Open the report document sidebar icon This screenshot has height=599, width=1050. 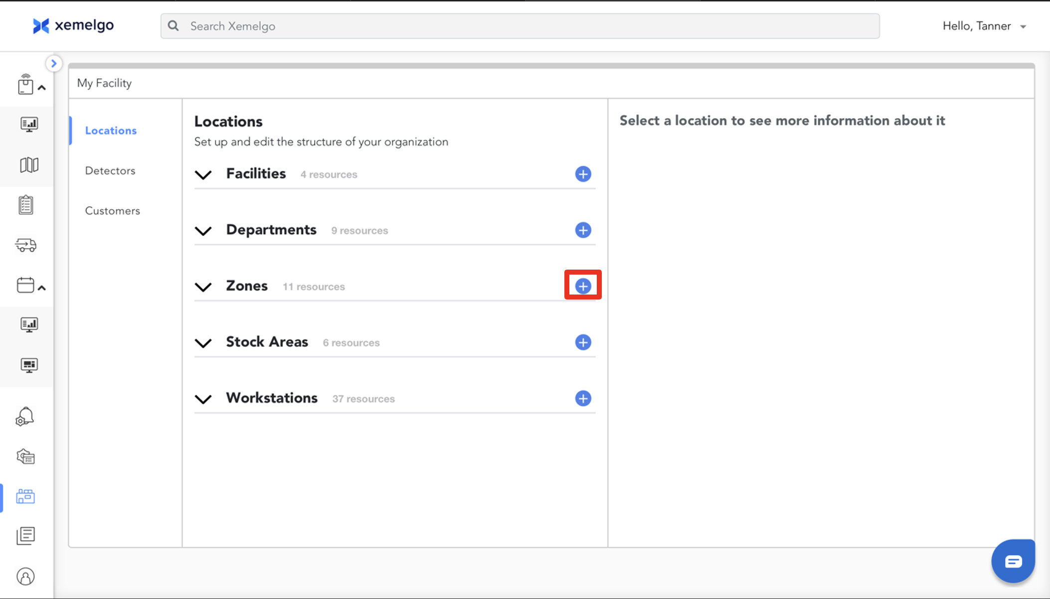(x=26, y=536)
